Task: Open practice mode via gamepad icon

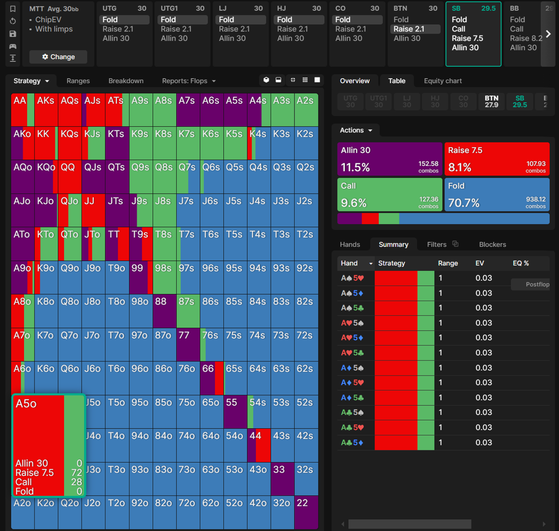Action: pos(13,46)
